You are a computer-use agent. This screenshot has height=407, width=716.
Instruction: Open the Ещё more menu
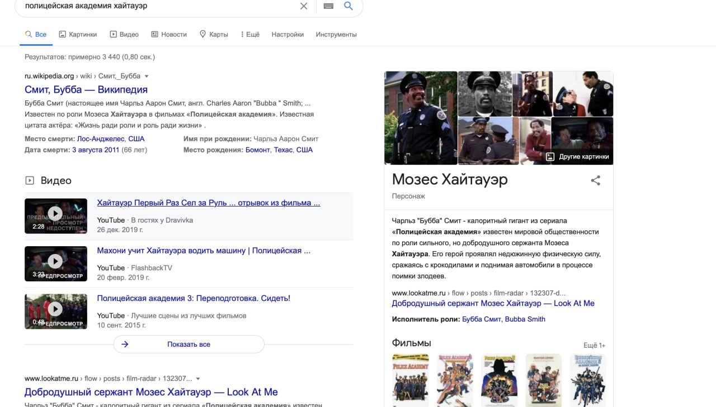pyautogui.click(x=250, y=35)
